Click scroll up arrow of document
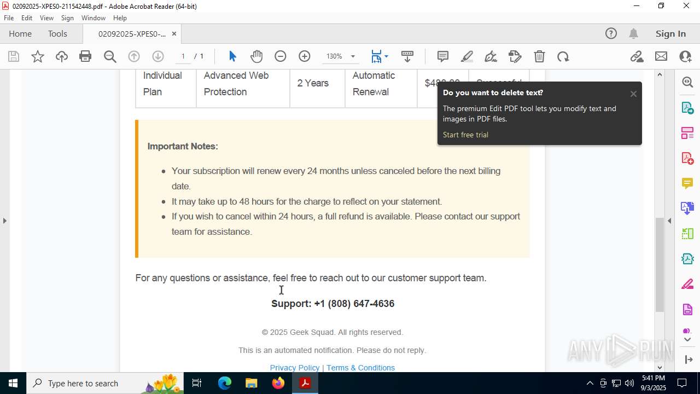 coord(660,74)
